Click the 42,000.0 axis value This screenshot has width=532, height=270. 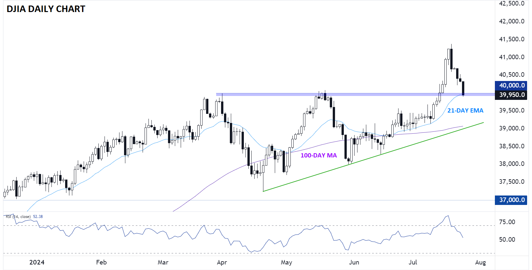[x=511, y=21]
